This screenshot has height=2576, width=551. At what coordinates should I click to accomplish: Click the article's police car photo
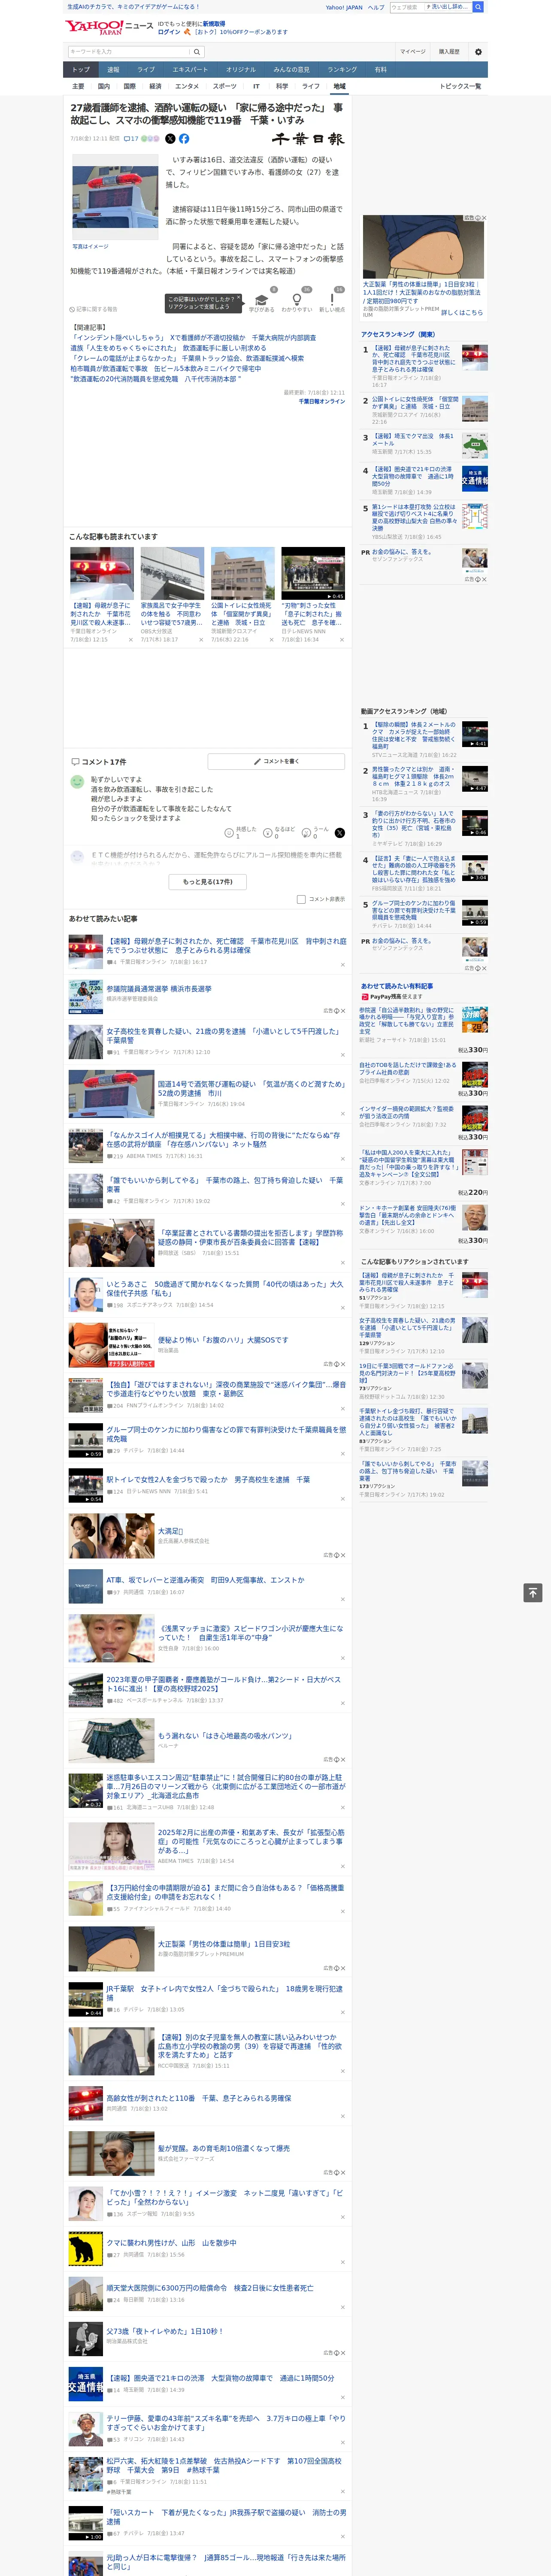pos(115,197)
